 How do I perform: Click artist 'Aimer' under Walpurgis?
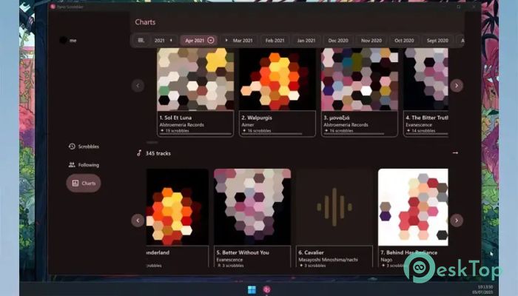(x=247, y=125)
